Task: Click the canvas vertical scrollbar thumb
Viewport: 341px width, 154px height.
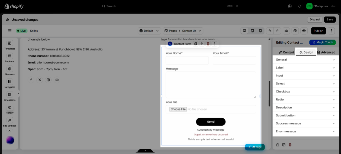Action: click(x=269, y=93)
